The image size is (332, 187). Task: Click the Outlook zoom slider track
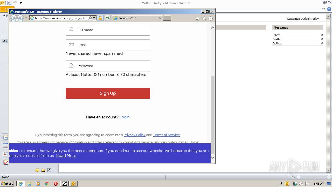(314, 177)
